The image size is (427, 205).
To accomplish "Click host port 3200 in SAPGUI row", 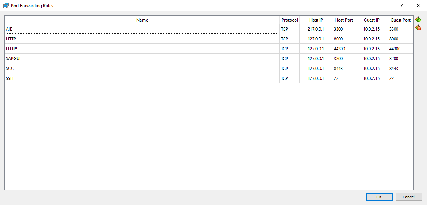I will click(343, 58).
